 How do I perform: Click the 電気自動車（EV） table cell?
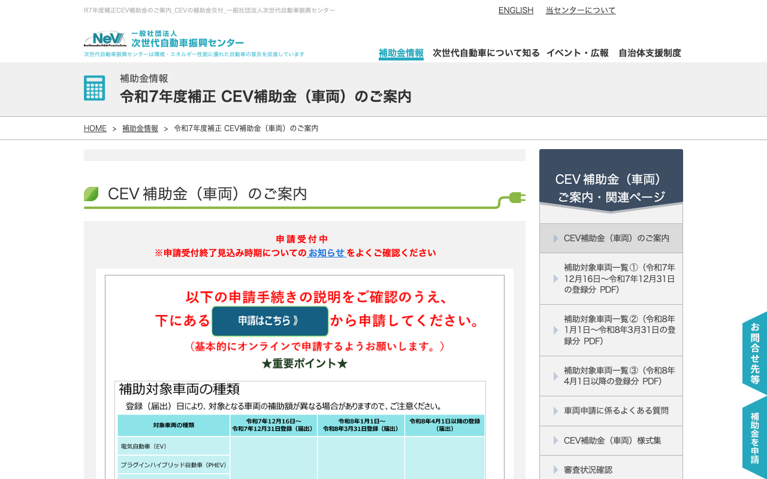coord(174,446)
